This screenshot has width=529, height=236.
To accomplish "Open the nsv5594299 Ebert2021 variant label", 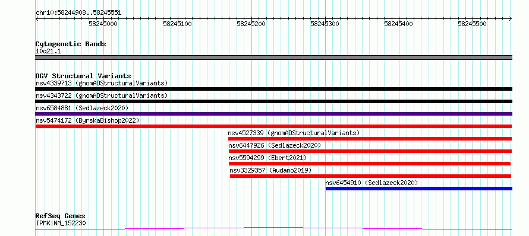I will 268,158.
